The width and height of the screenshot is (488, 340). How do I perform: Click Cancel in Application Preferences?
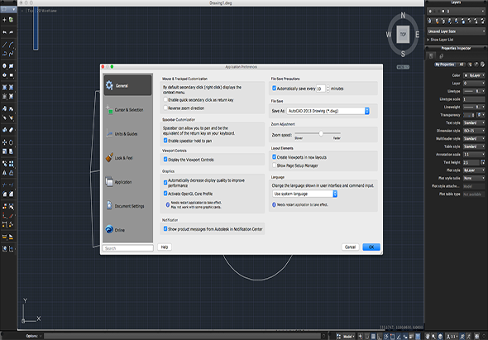pos(351,247)
